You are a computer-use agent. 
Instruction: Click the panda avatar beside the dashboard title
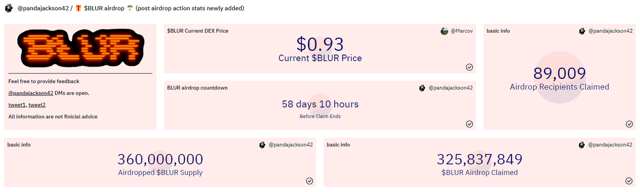[x=8, y=8]
